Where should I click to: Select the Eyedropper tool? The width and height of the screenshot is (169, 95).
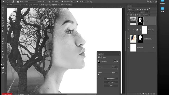pyautogui.click(x=3, y=23)
